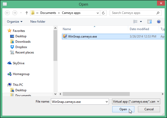Click the Forward navigation arrow
Viewport: 167px width, 118px height.
coord(15,13)
